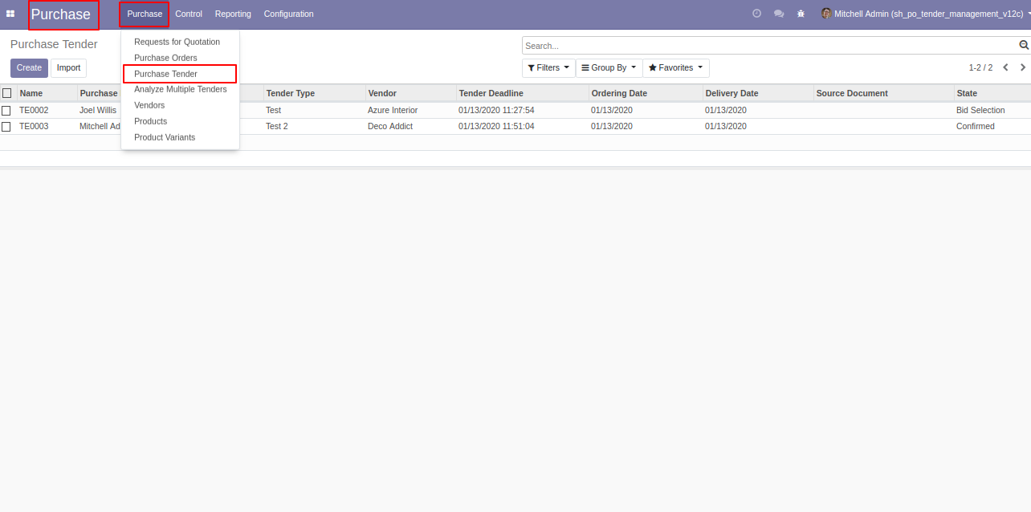Image resolution: width=1031 pixels, height=512 pixels.
Task: Sort by Ordering Date column header
Action: click(x=646, y=93)
